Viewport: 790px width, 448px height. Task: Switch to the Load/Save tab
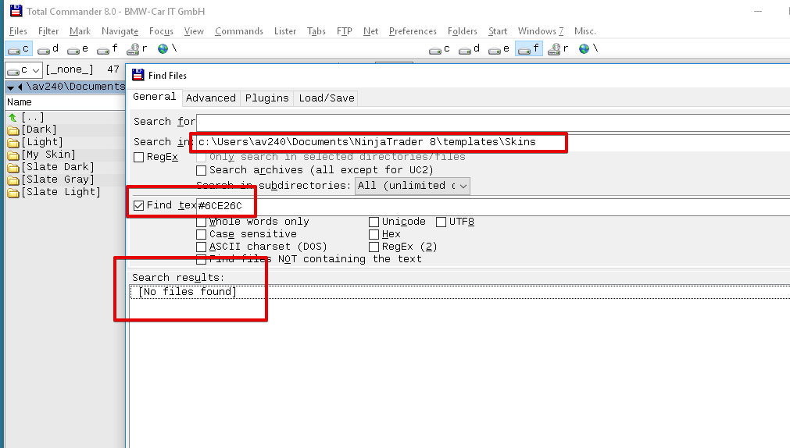[327, 98]
